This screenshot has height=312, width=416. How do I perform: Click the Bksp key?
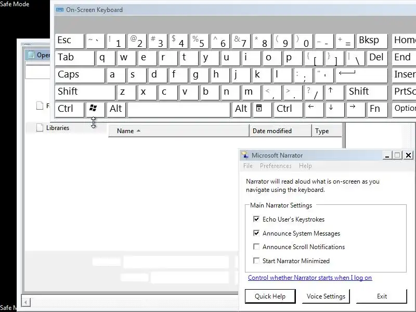tap(372, 41)
